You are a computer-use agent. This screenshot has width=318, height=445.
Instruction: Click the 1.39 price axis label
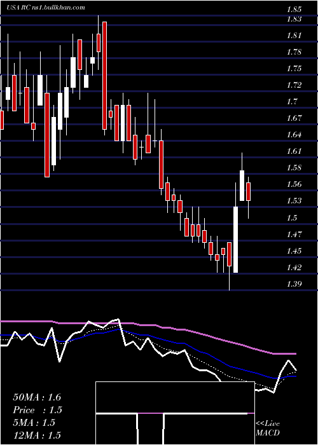point(294,284)
